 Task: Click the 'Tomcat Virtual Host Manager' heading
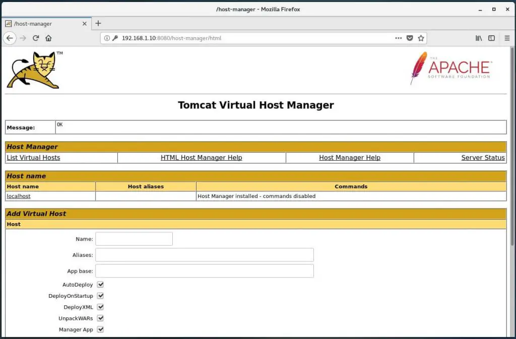(255, 105)
